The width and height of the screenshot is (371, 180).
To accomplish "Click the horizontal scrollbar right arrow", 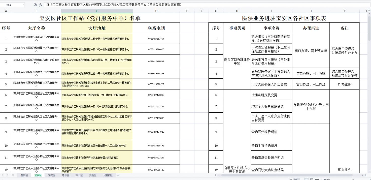I will (x=362, y=175).
